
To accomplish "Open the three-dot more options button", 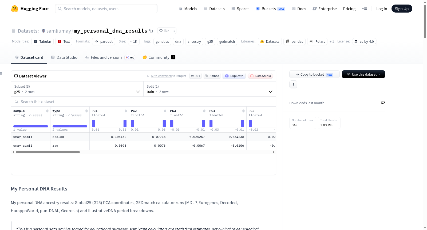I will click(293, 84).
